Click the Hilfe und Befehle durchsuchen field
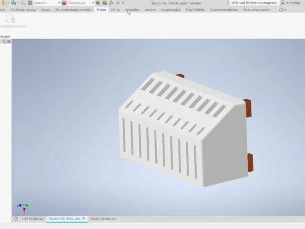This screenshot has width=305, height=229. 254,3
